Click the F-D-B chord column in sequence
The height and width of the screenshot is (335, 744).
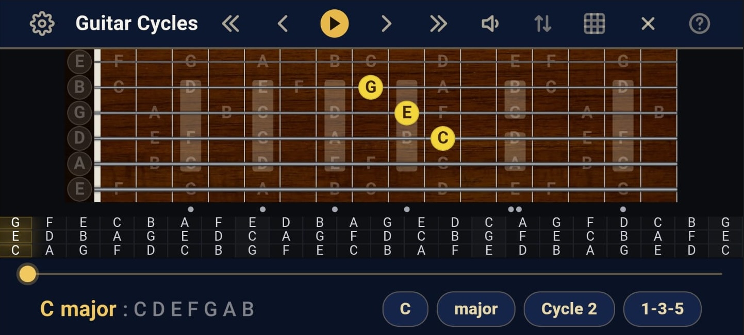click(x=219, y=237)
